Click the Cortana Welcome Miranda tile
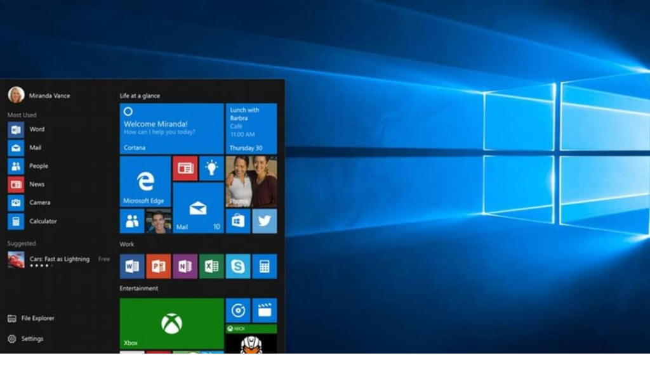The image size is (650, 365). 171,129
